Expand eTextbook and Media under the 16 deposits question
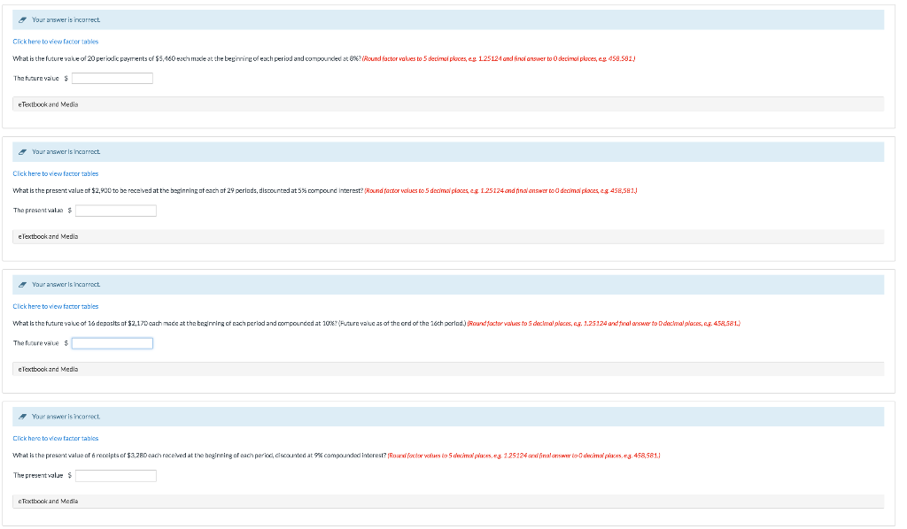 [x=448, y=370]
